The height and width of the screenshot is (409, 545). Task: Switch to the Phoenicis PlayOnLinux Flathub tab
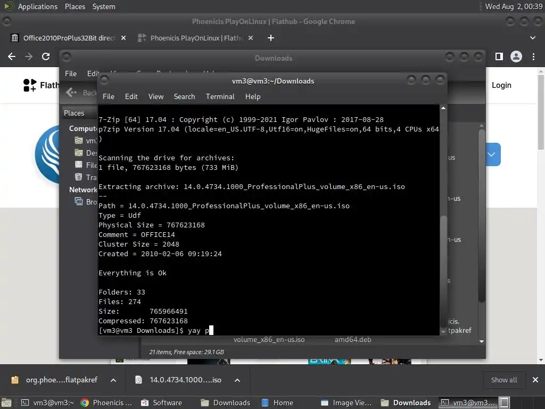pyautogui.click(x=196, y=38)
